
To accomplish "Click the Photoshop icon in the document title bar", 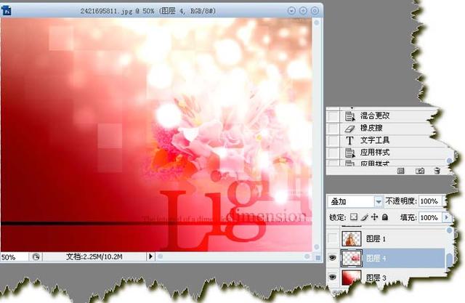I will [x=6, y=10].
